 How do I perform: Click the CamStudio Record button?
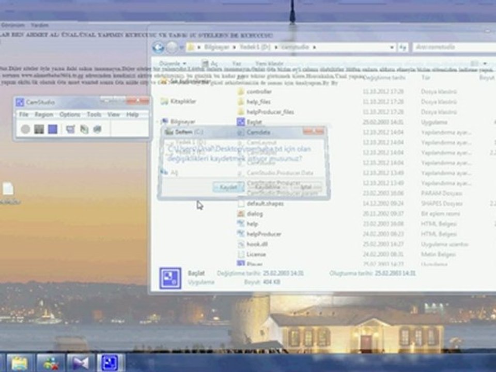25,129
